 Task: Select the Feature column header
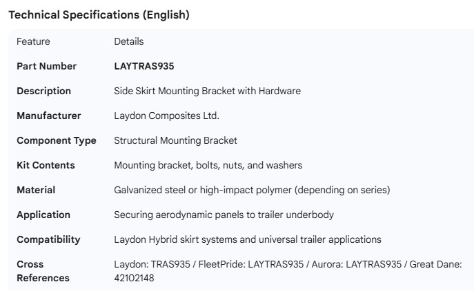click(x=33, y=41)
